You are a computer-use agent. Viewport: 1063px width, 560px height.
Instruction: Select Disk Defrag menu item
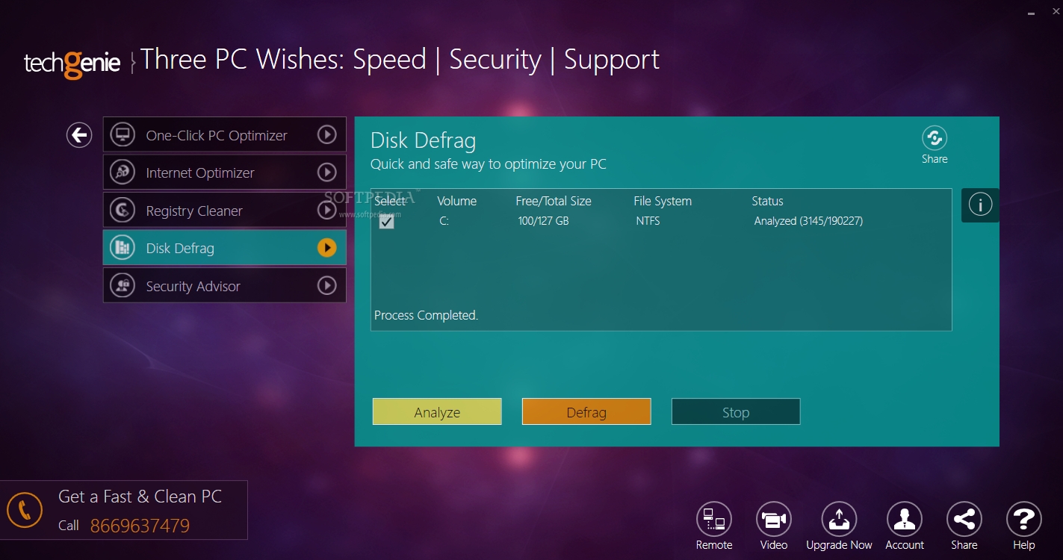[224, 248]
